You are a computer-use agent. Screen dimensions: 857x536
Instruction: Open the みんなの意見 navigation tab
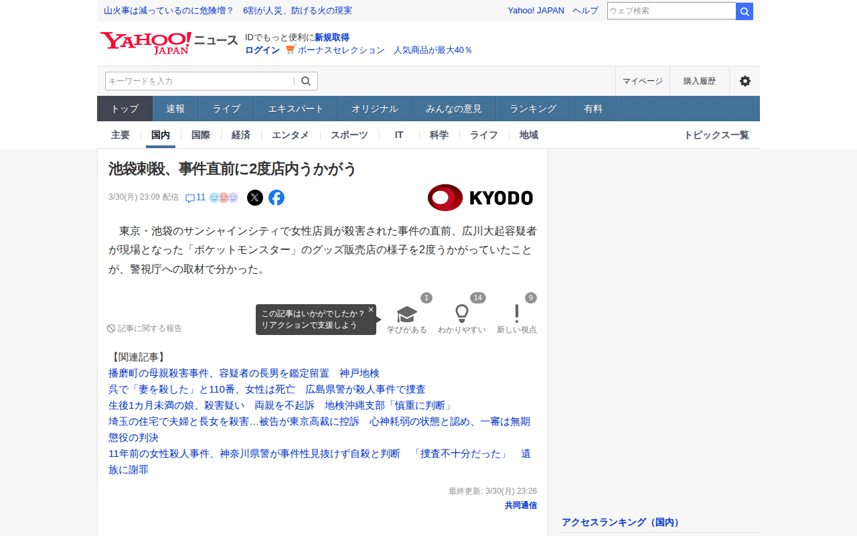pos(454,109)
